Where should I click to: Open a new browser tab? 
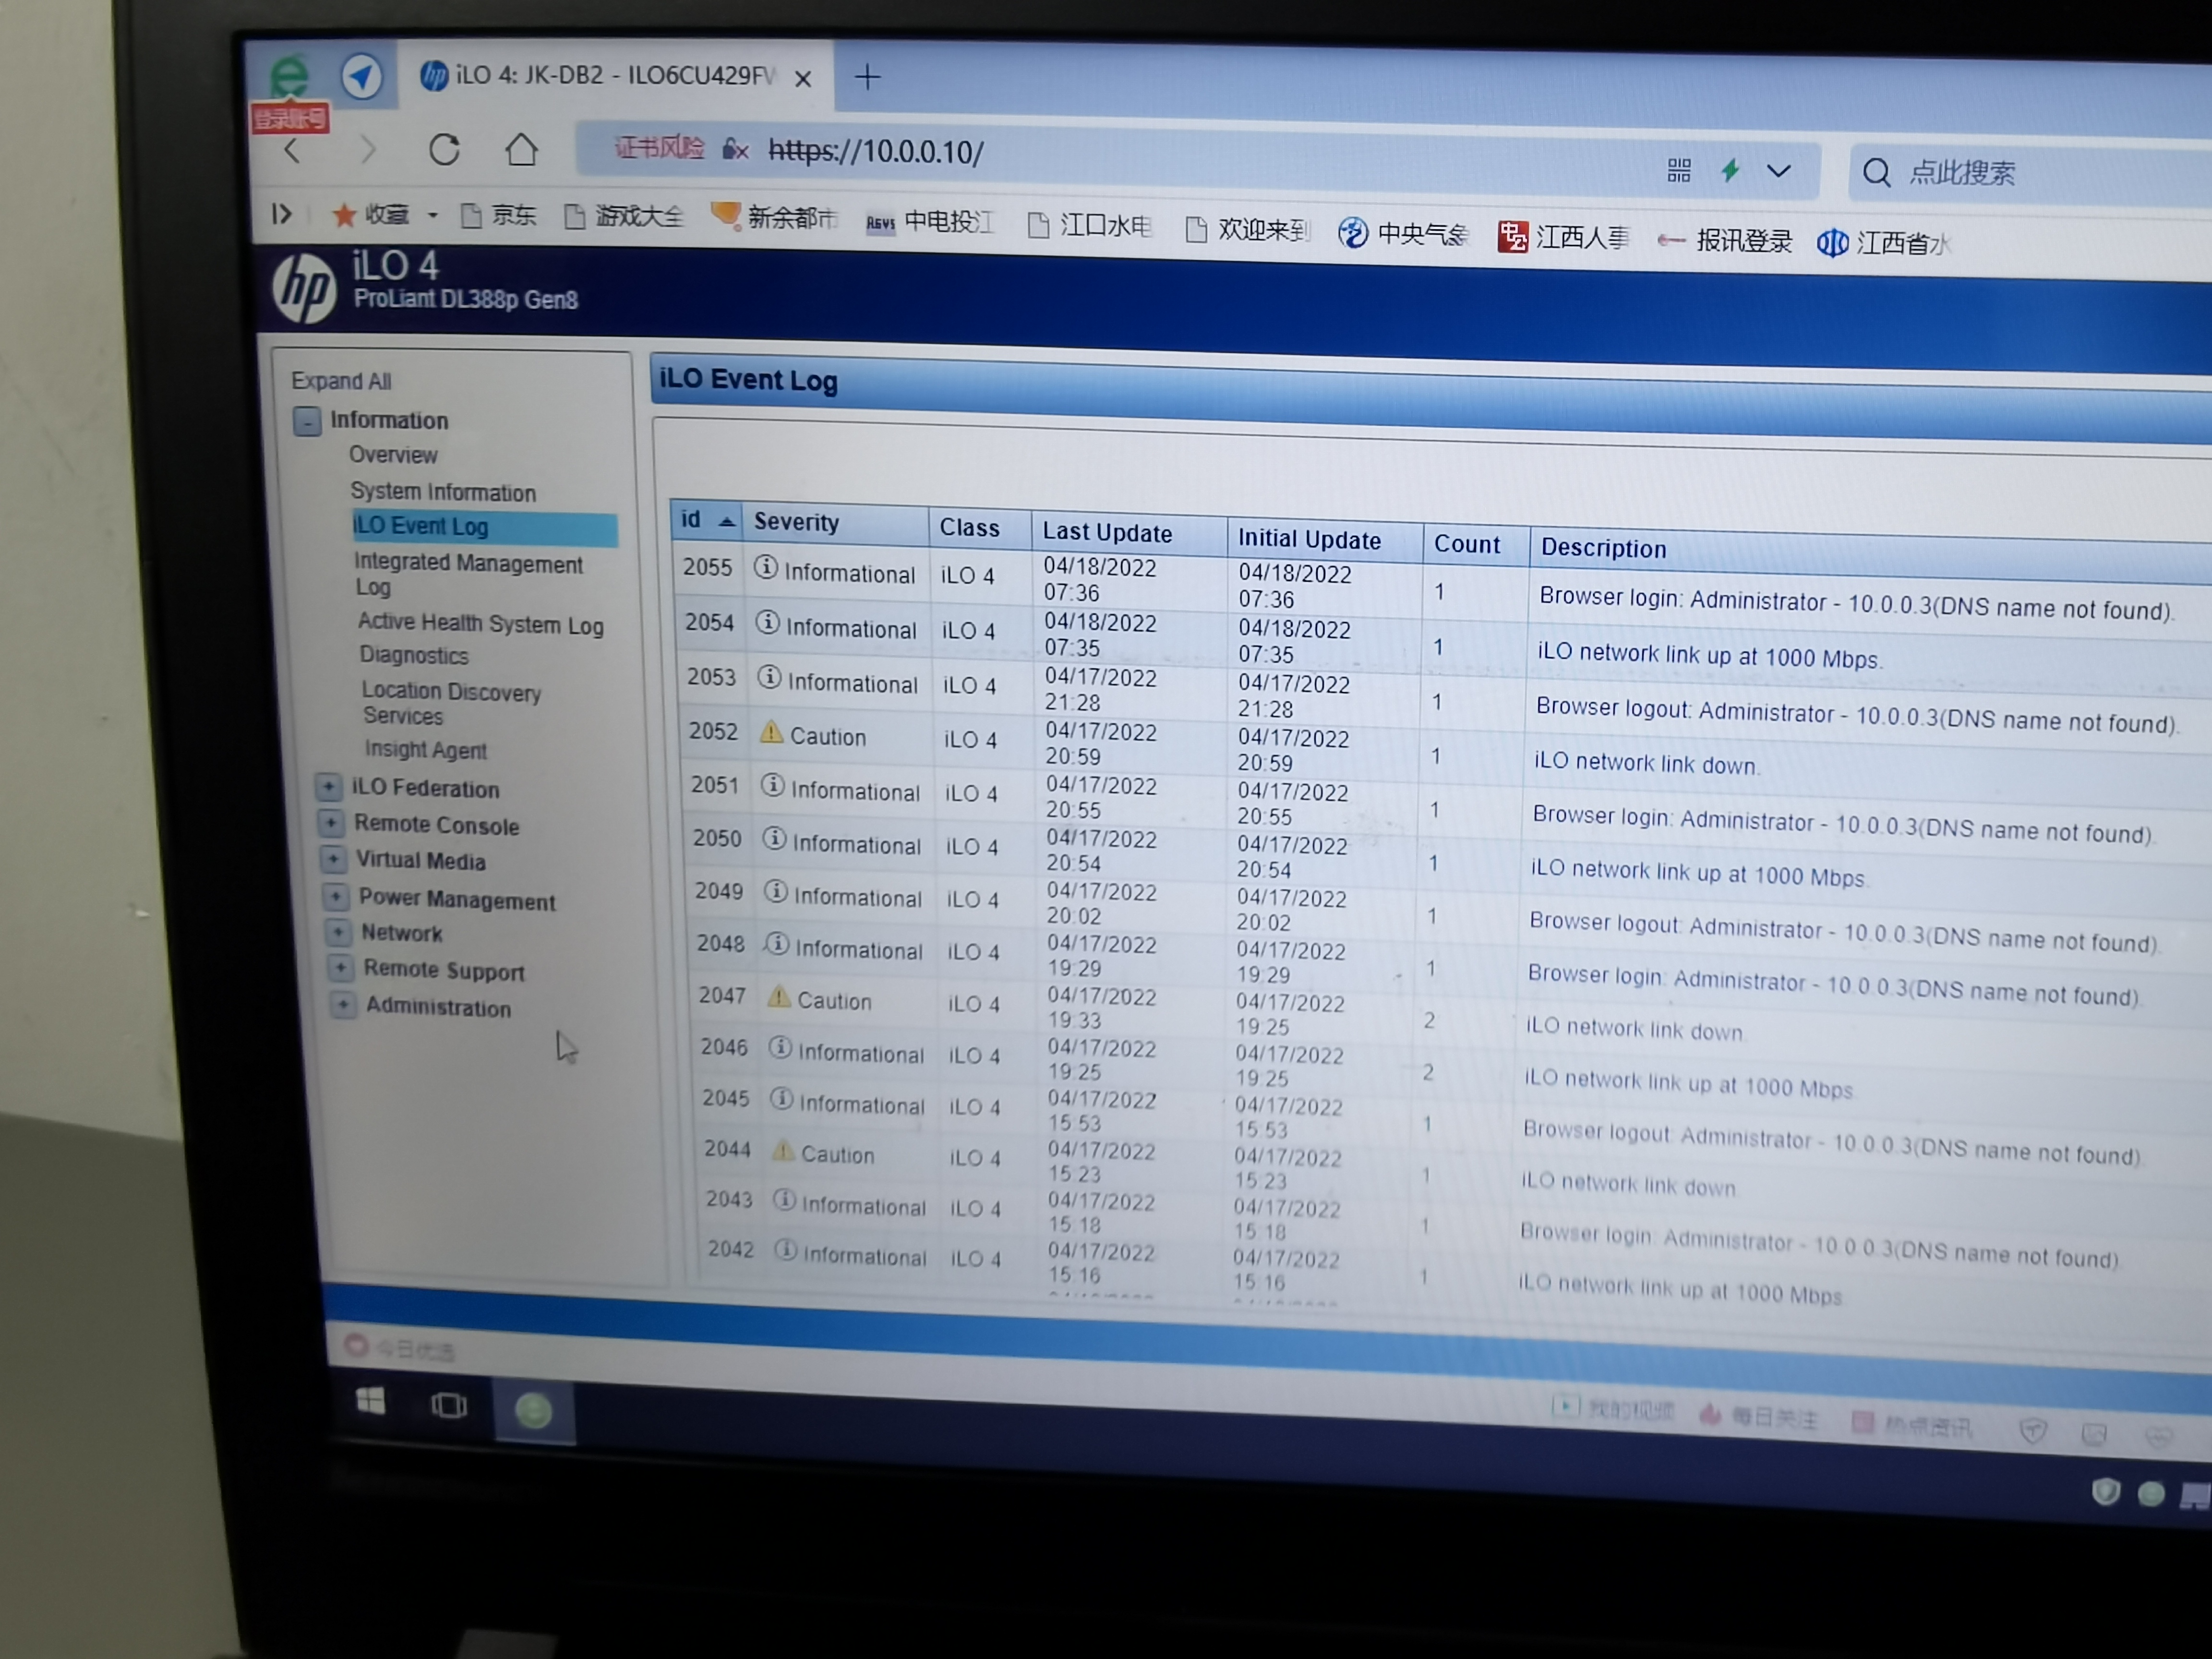[x=867, y=77]
